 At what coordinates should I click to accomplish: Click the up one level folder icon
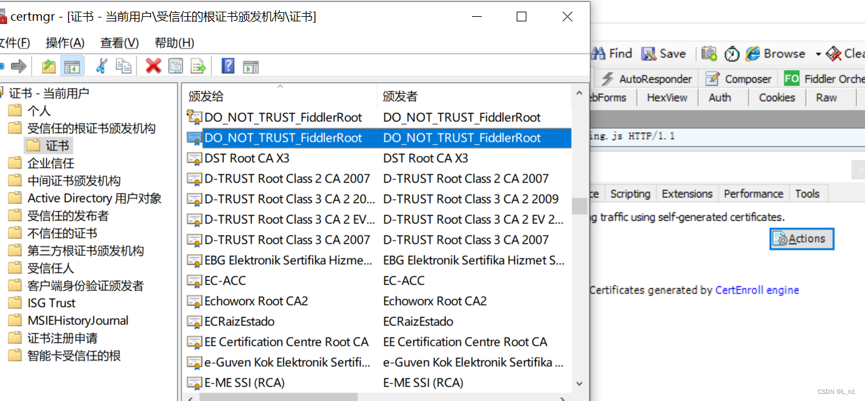49,66
